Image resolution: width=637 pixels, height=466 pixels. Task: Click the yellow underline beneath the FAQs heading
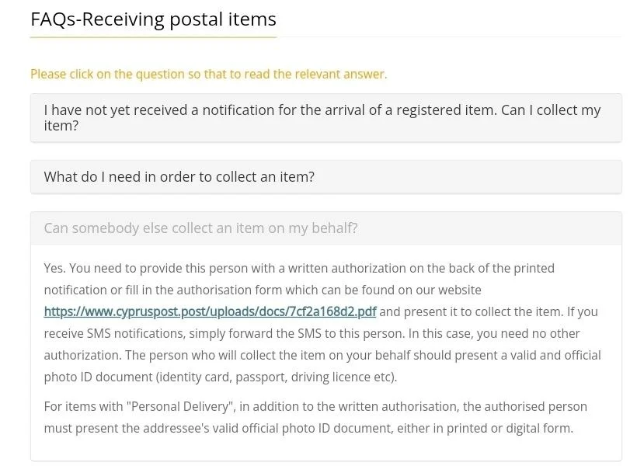click(x=153, y=37)
